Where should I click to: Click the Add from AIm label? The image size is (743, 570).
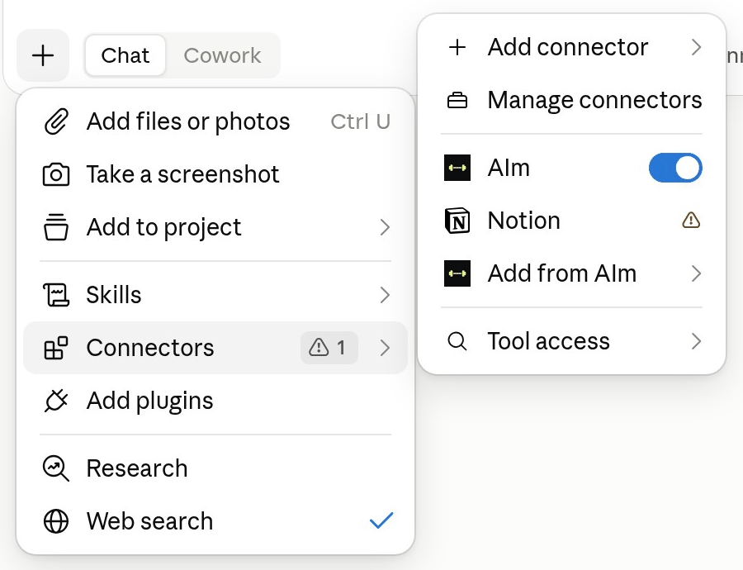tap(562, 273)
